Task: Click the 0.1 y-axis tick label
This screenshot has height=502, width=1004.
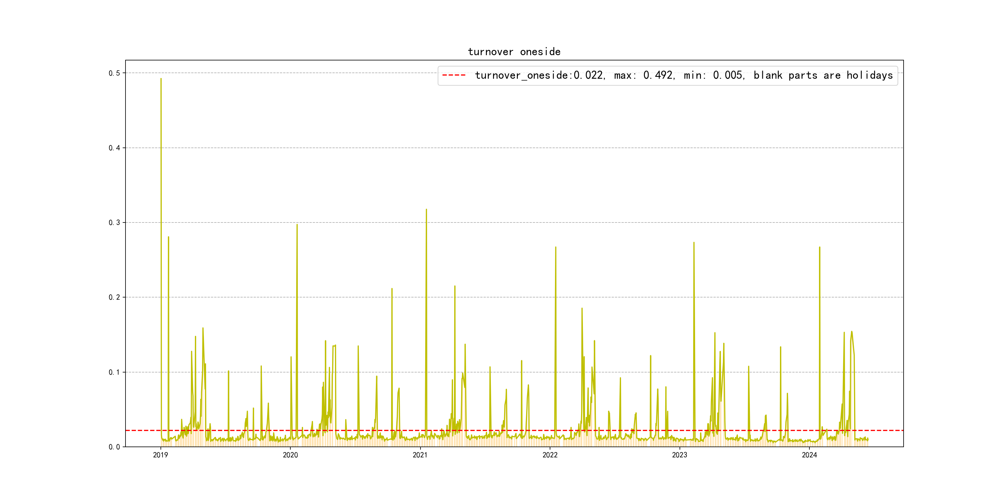Action: (x=114, y=372)
